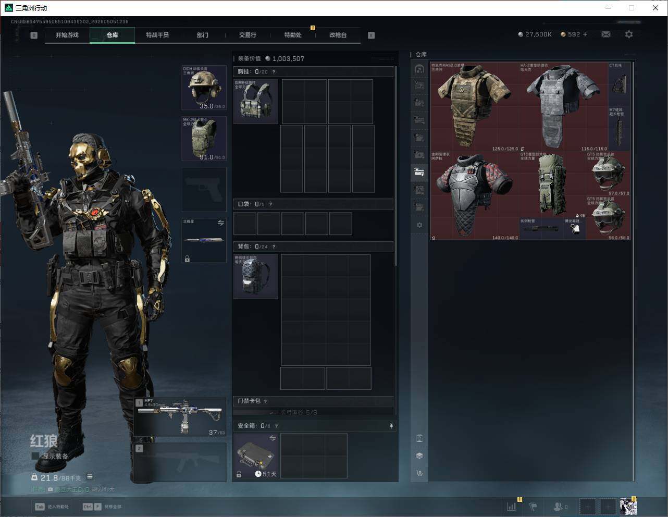Click the storage box icon below stash filters
Image resolution: width=668 pixels, height=517 pixels.
point(419,438)
